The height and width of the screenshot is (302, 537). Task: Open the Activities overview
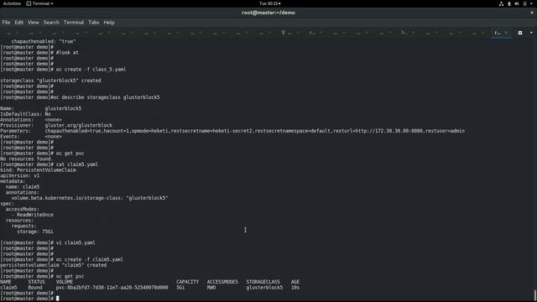pyautogui.click(x=12, y=3)
